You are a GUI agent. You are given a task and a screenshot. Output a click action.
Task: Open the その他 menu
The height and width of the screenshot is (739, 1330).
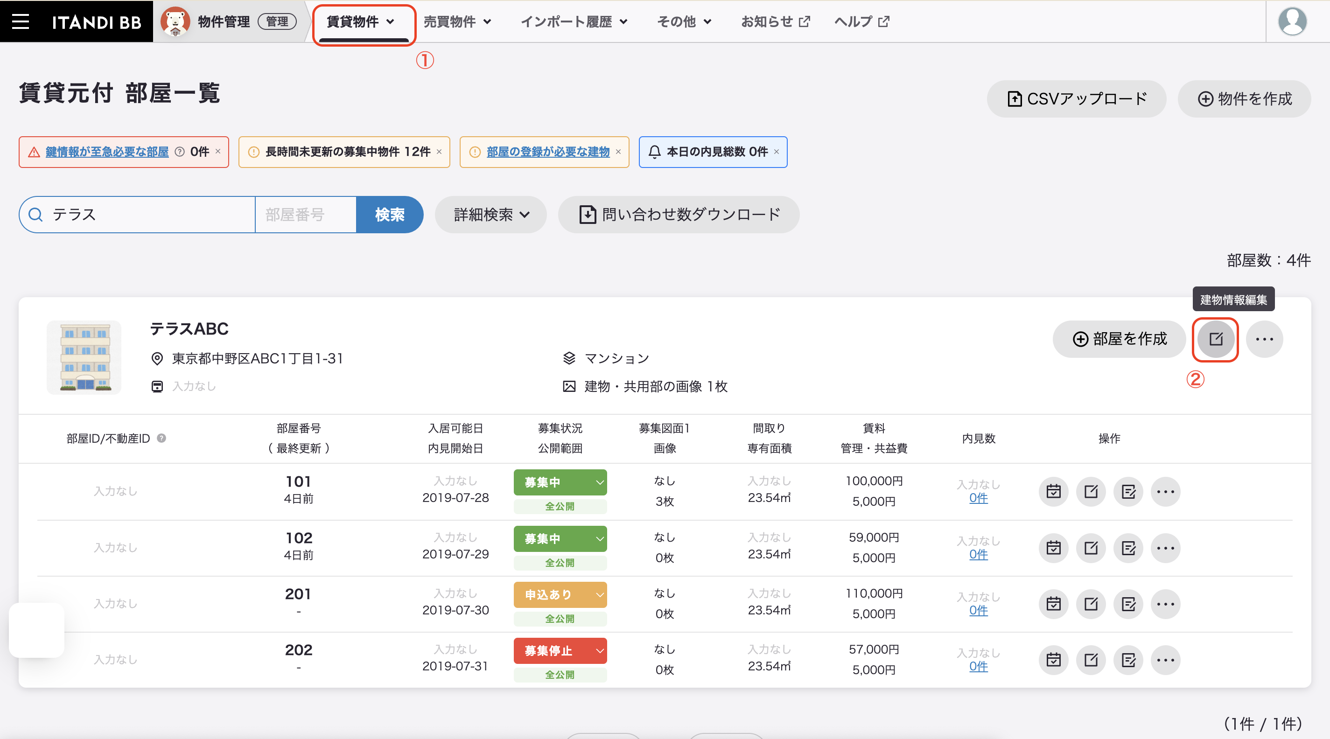point(684,21)
